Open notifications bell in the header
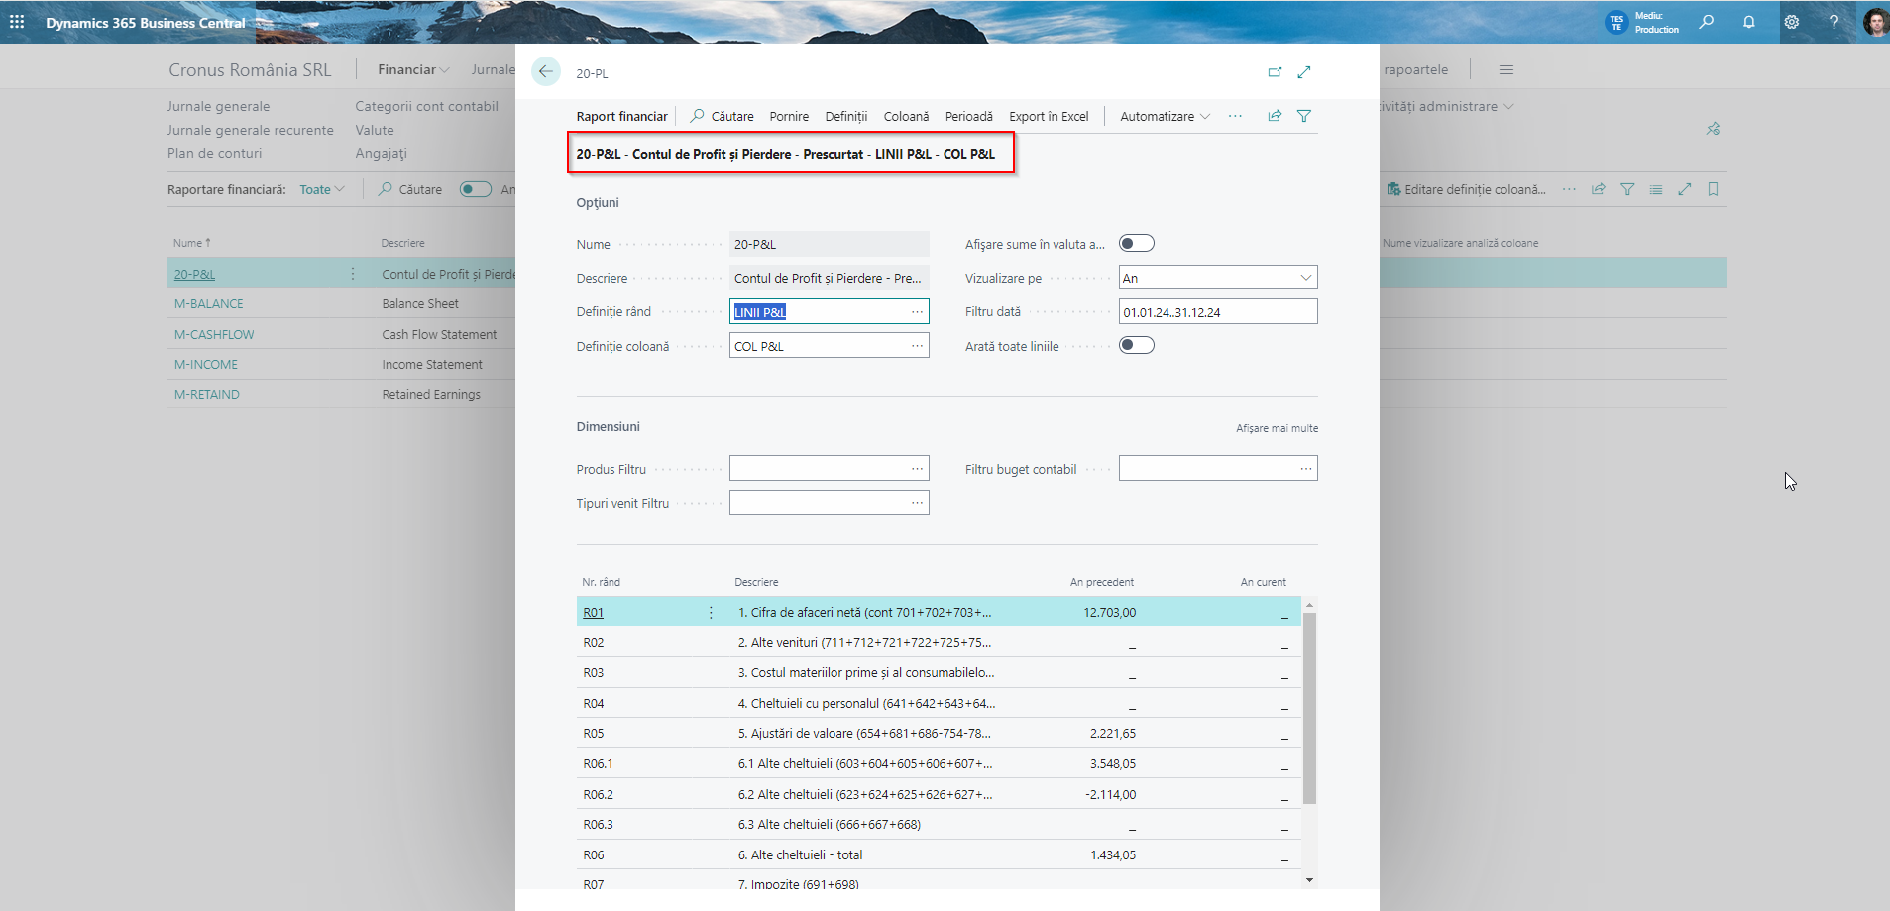1890x911 pixels. (1749, 22)
